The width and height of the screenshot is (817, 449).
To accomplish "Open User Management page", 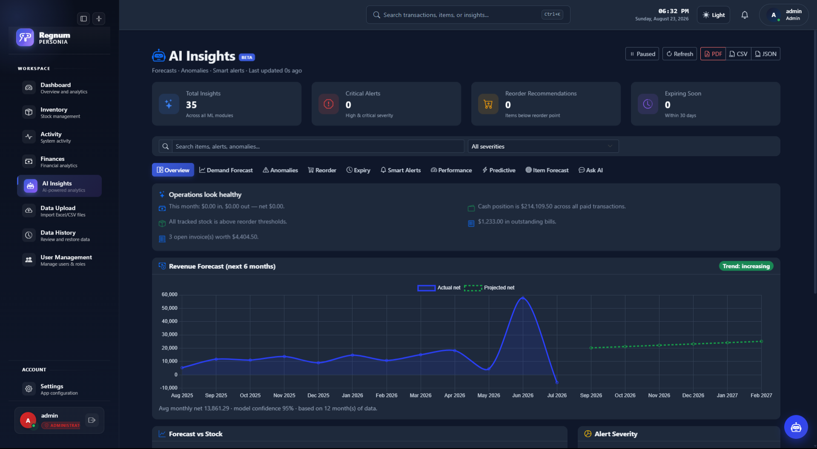I will click(x=60, y=260).
